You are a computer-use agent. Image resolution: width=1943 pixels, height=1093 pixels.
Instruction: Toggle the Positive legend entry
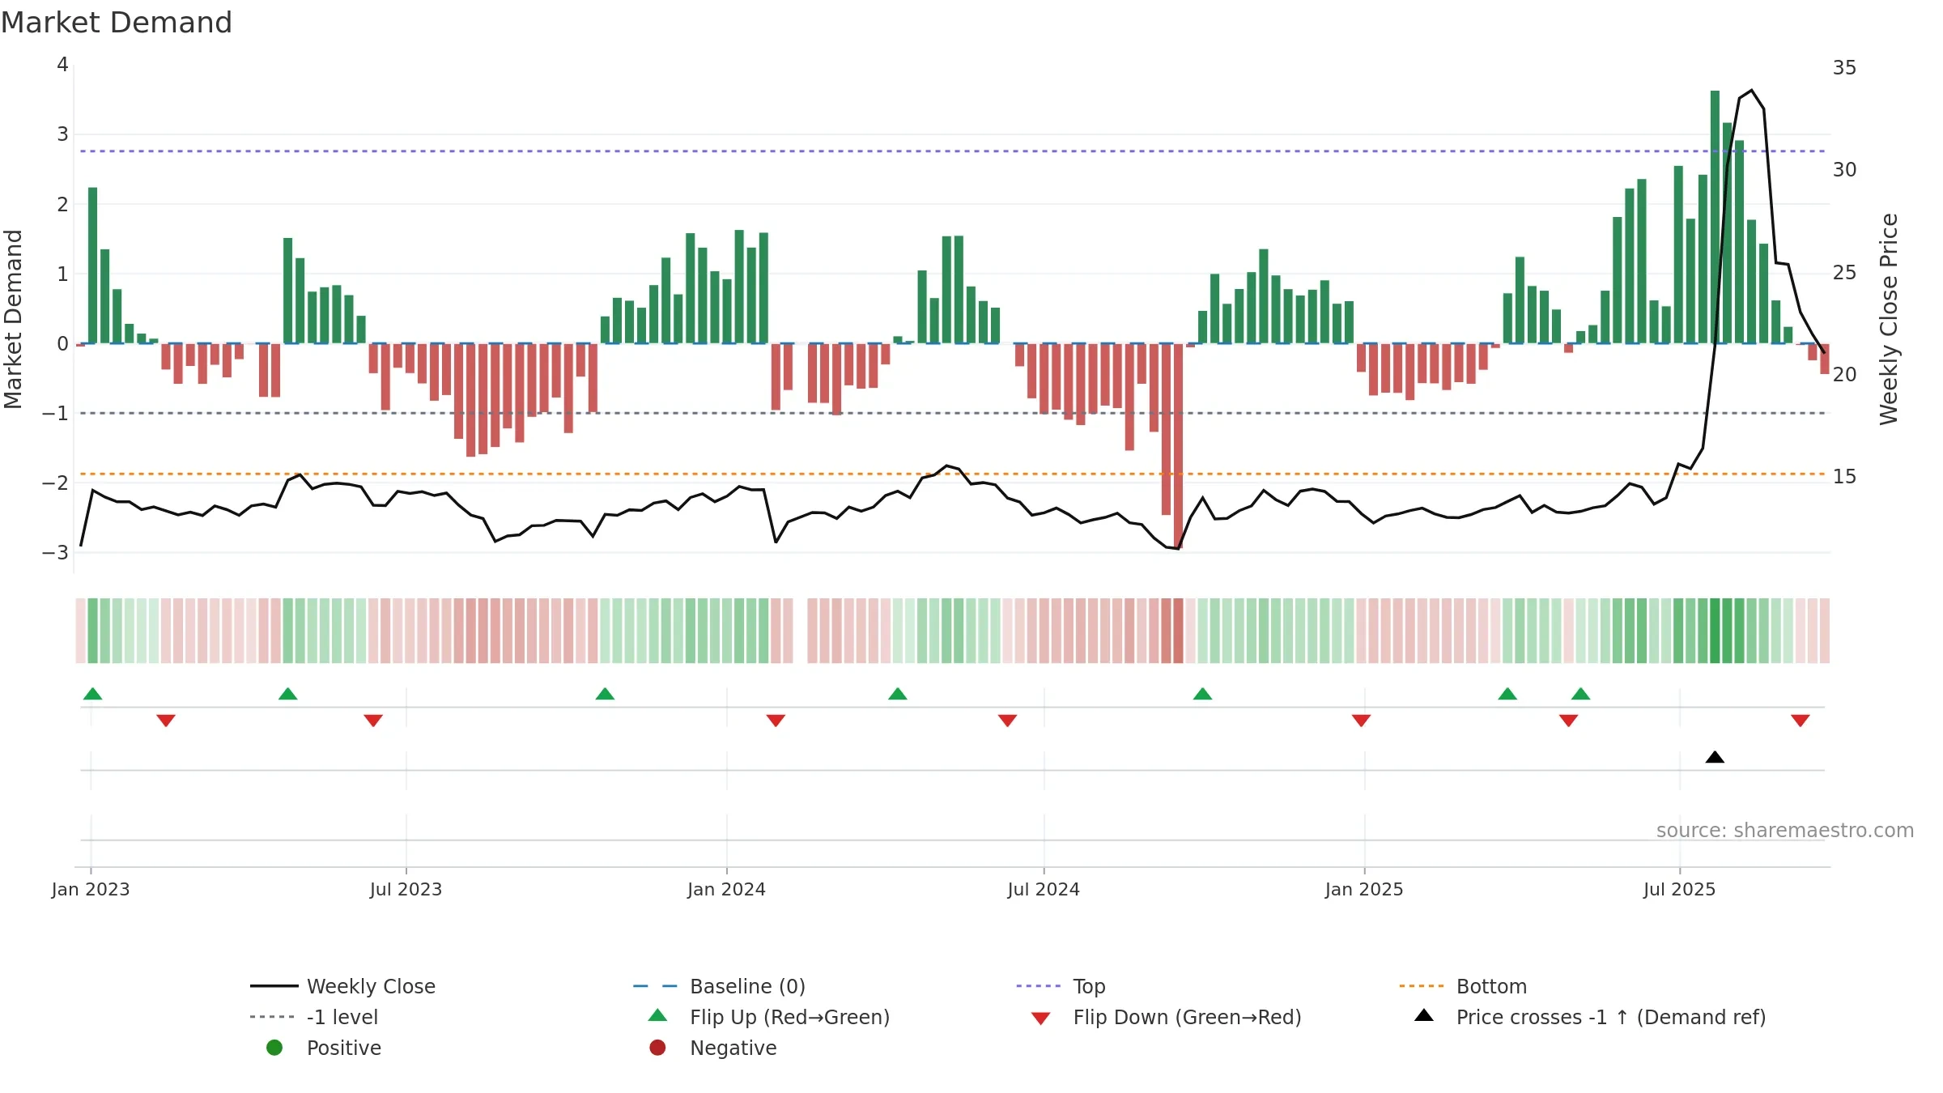tap(324, 1048)
